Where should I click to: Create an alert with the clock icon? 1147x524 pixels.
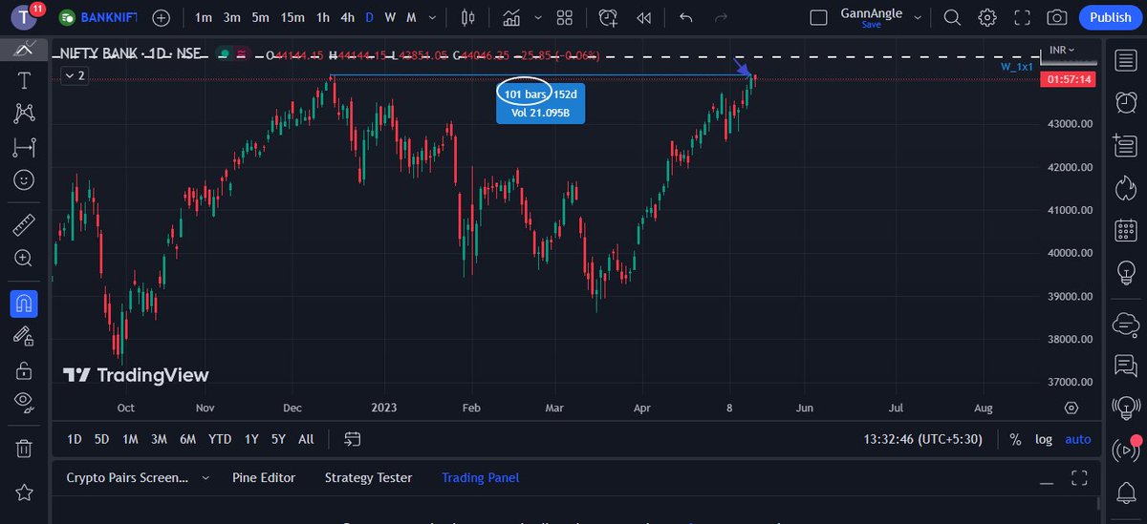pos(608,17)
